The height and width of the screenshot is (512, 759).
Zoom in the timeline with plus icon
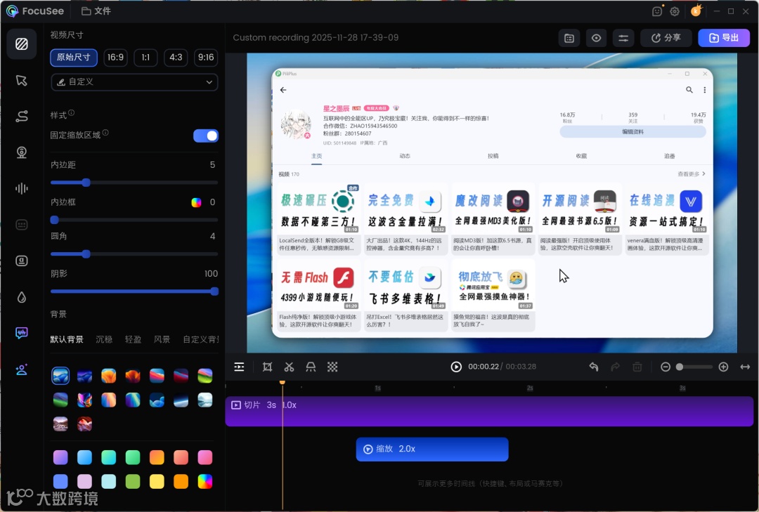(723, 367)
